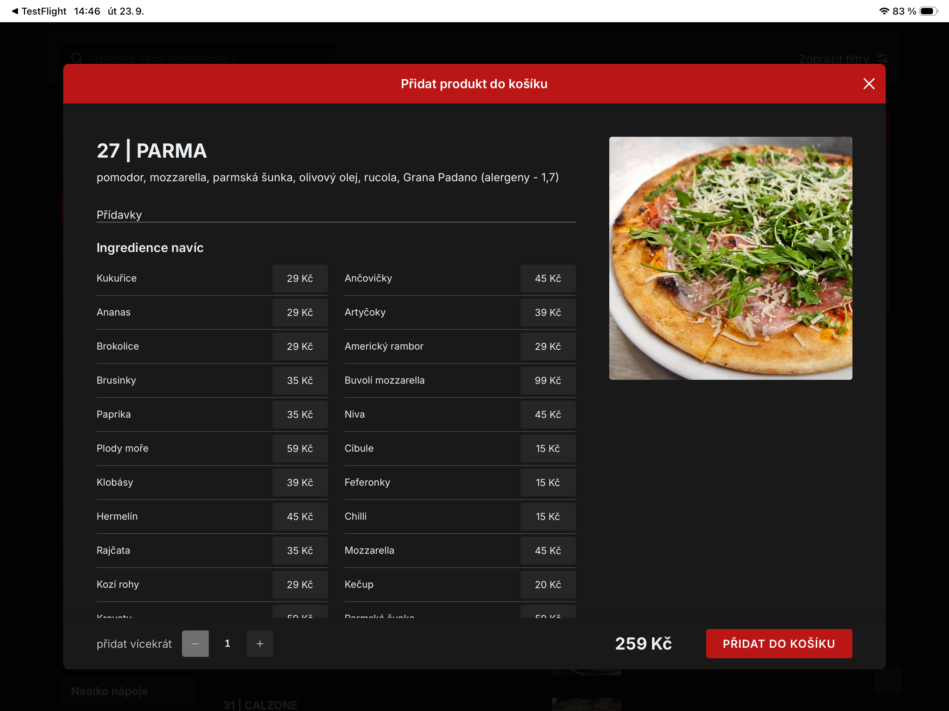Image resolution: width=949 pixels, height=711 pixels.
Task: Tap TestFlight back arrow in status bar
Action: pos(15,11)
